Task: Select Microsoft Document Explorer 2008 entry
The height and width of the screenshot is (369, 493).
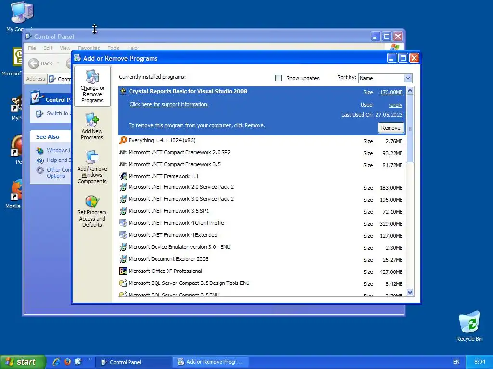Action: point(262,259)
